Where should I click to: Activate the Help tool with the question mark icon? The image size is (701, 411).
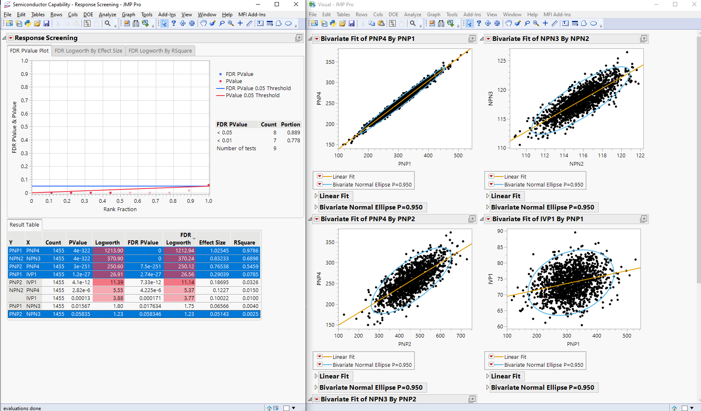coord(174,23)
